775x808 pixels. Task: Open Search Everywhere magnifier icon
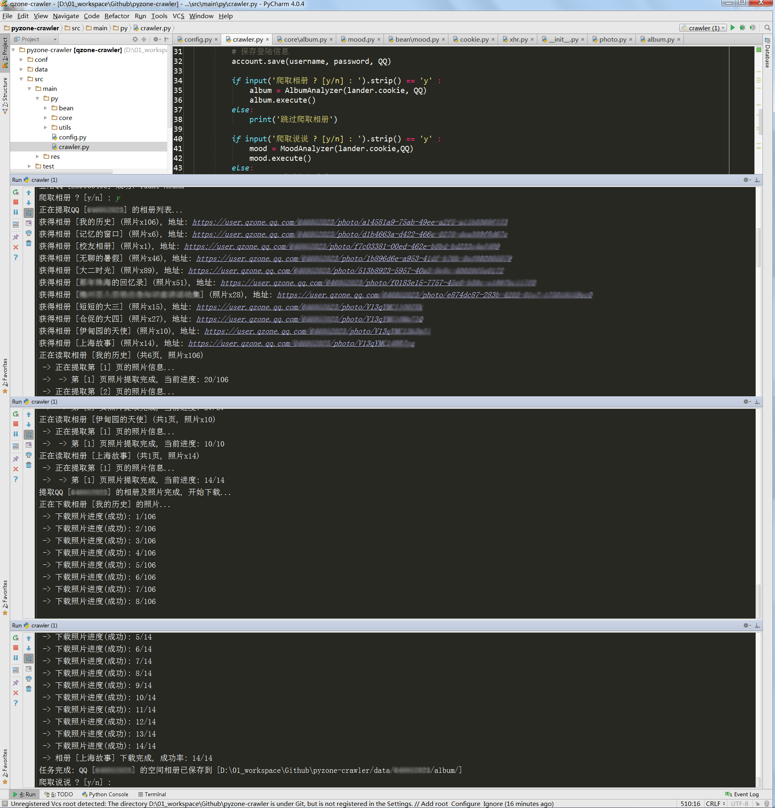pos(767,27)
